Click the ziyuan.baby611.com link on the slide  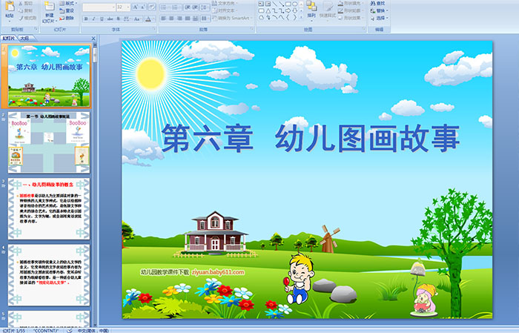[x=218, y=272]
